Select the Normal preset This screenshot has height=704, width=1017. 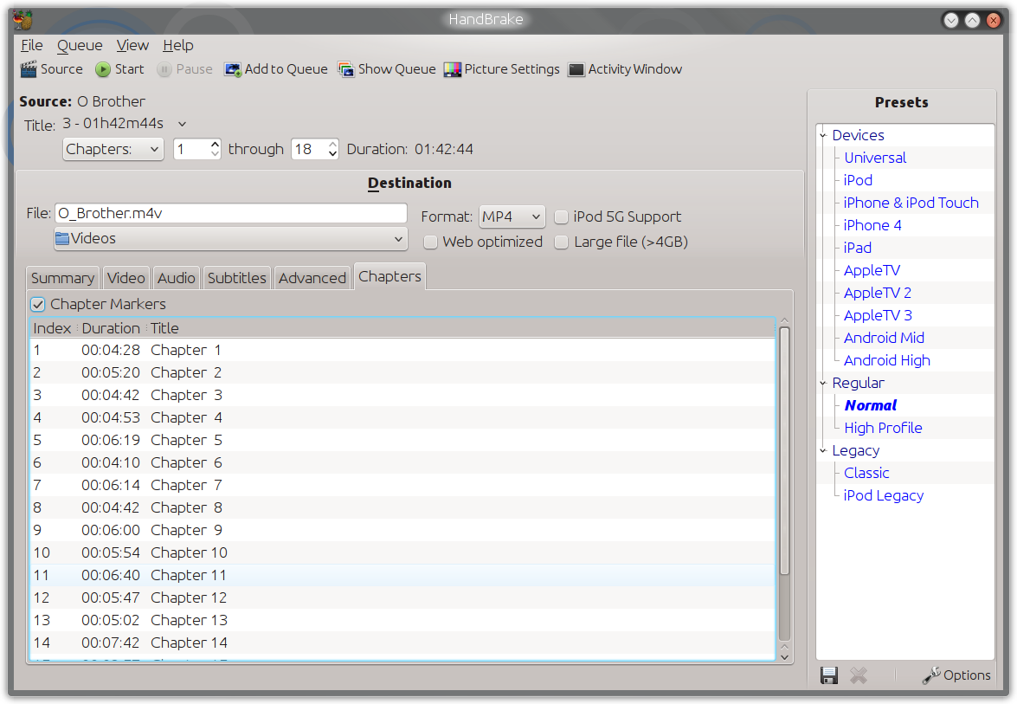pyautogui.click(x=871, y=405)
